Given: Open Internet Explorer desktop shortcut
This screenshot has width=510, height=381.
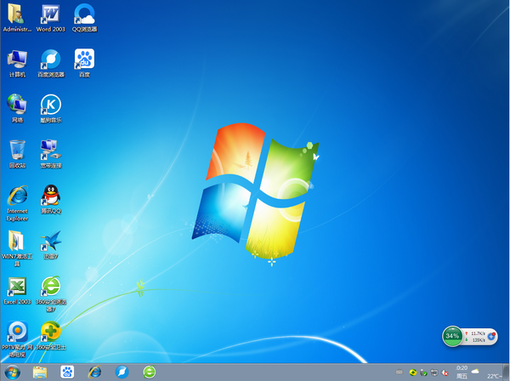Looking at the screenshot, I should pos(17,196).
